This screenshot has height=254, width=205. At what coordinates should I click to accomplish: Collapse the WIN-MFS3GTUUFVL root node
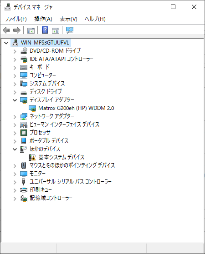(x=6, y=43)
